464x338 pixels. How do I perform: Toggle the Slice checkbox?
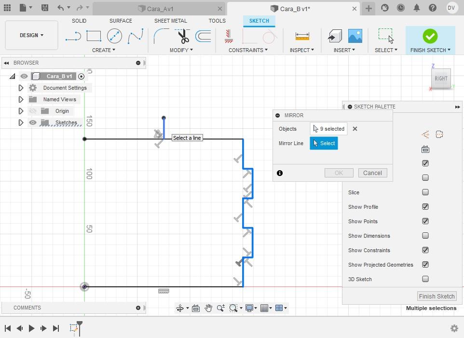pyautogui.click(x=425, y=192)
